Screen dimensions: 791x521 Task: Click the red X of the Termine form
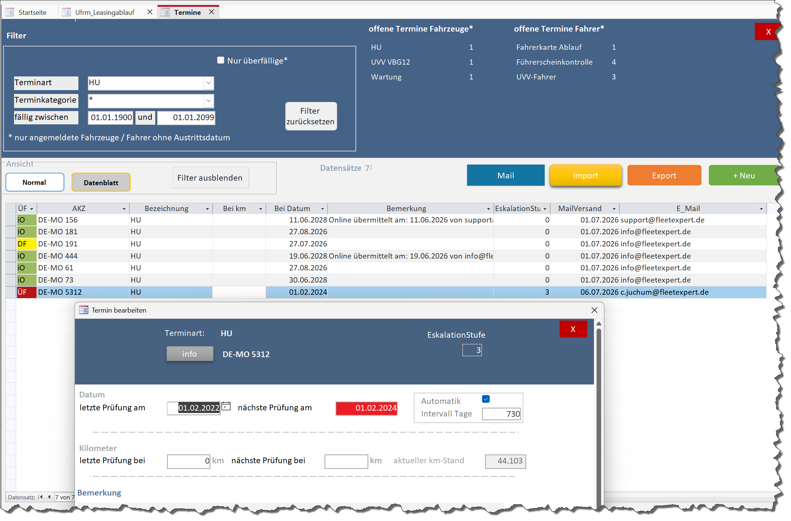pos(768,32)
